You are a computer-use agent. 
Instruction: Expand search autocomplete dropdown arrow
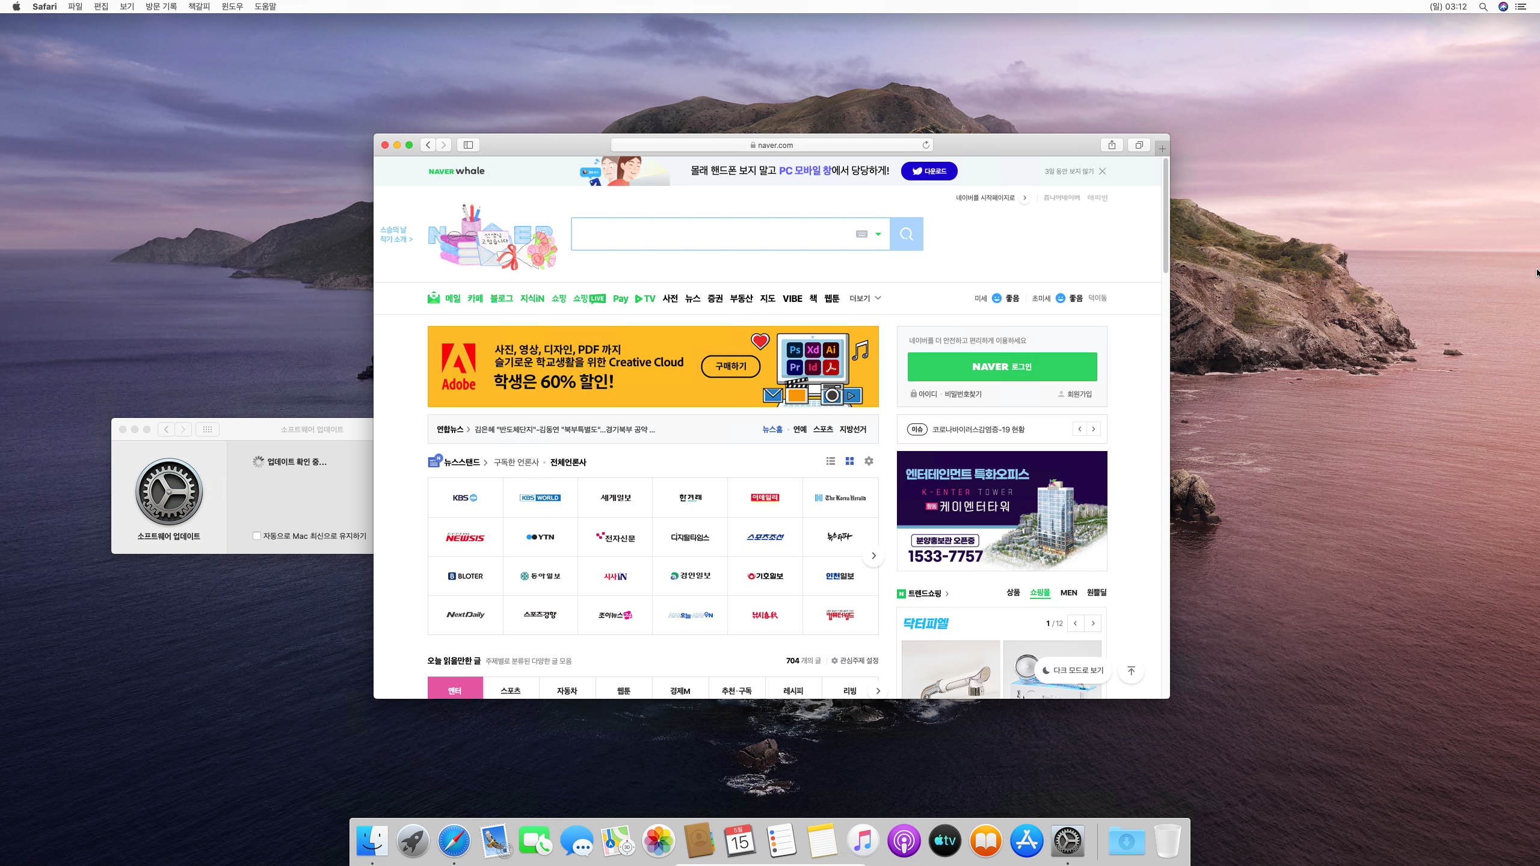[x=878, y=234]
